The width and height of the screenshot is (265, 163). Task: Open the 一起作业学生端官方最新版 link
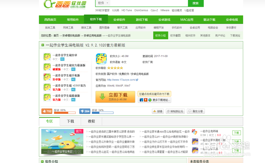69,65
